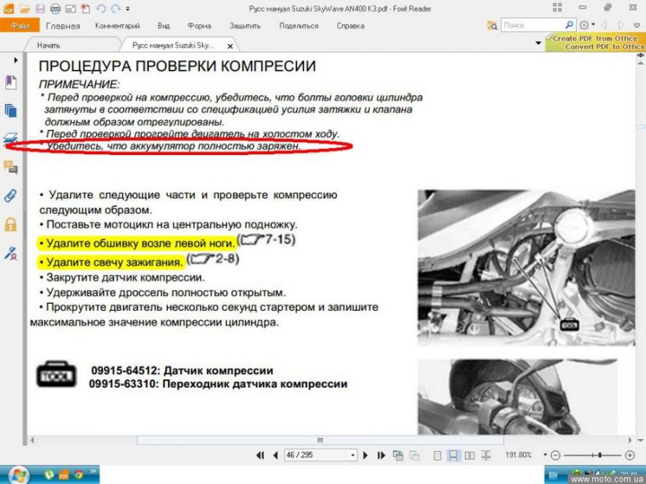The height and width of the screenshot is (484, 646).
Task: Toggle continuous page view mode
Action: coord(453,455)
